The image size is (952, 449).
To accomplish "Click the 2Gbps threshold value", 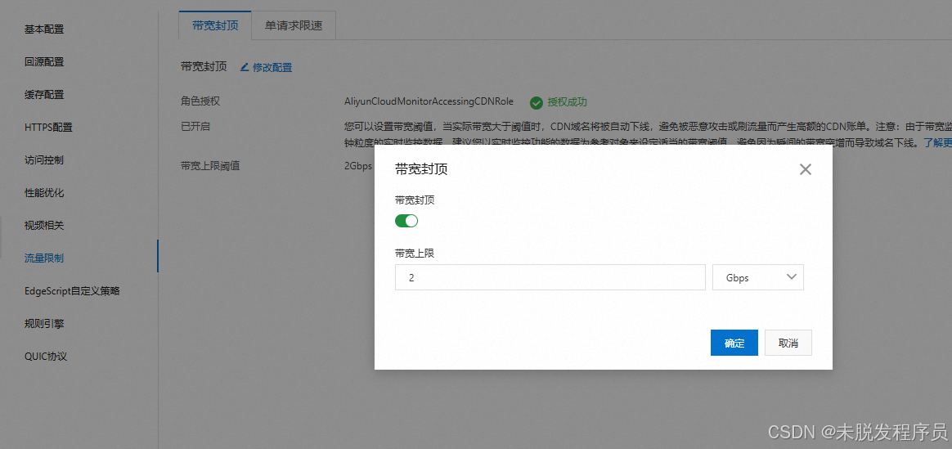I will tap(357, 166).
